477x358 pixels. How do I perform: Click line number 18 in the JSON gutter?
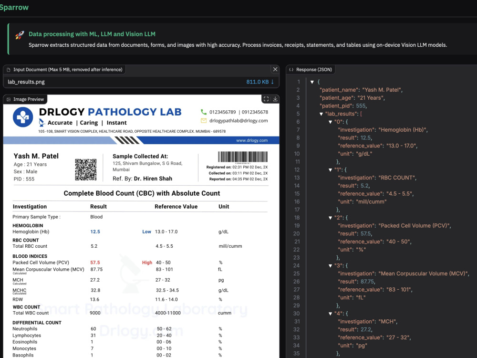(297, 218)
